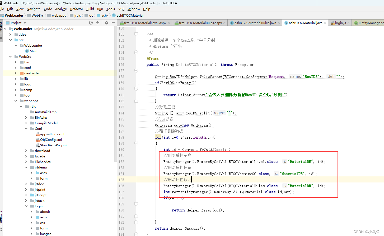This screenshot has width=384, height=236.
Task: Switch to frmBTQCMaterialLevel.aspx tab
Action: point(145,23)
